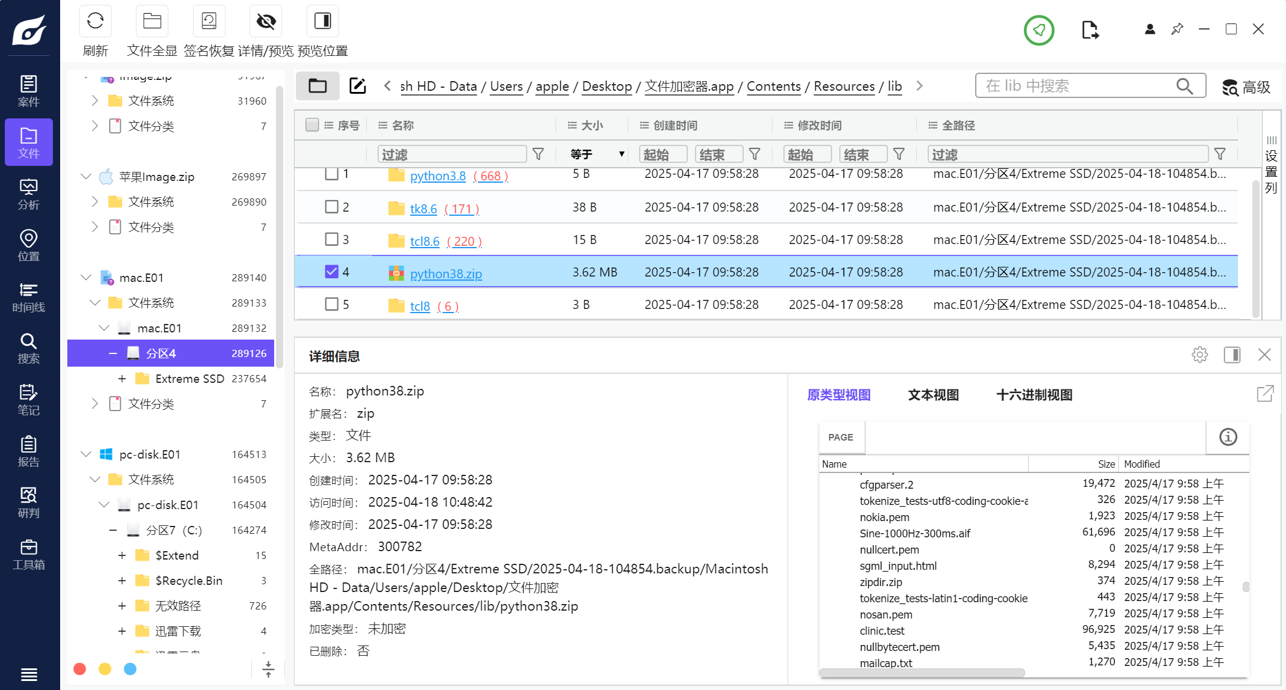Expand the Extreme SSD folder

click(122, 379)
